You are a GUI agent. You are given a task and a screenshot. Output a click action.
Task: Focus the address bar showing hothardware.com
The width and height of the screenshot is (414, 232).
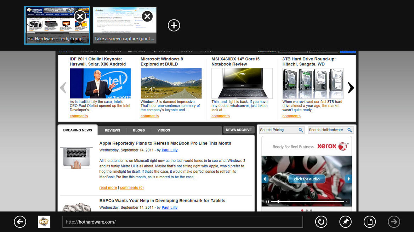[x=182, y=222]
